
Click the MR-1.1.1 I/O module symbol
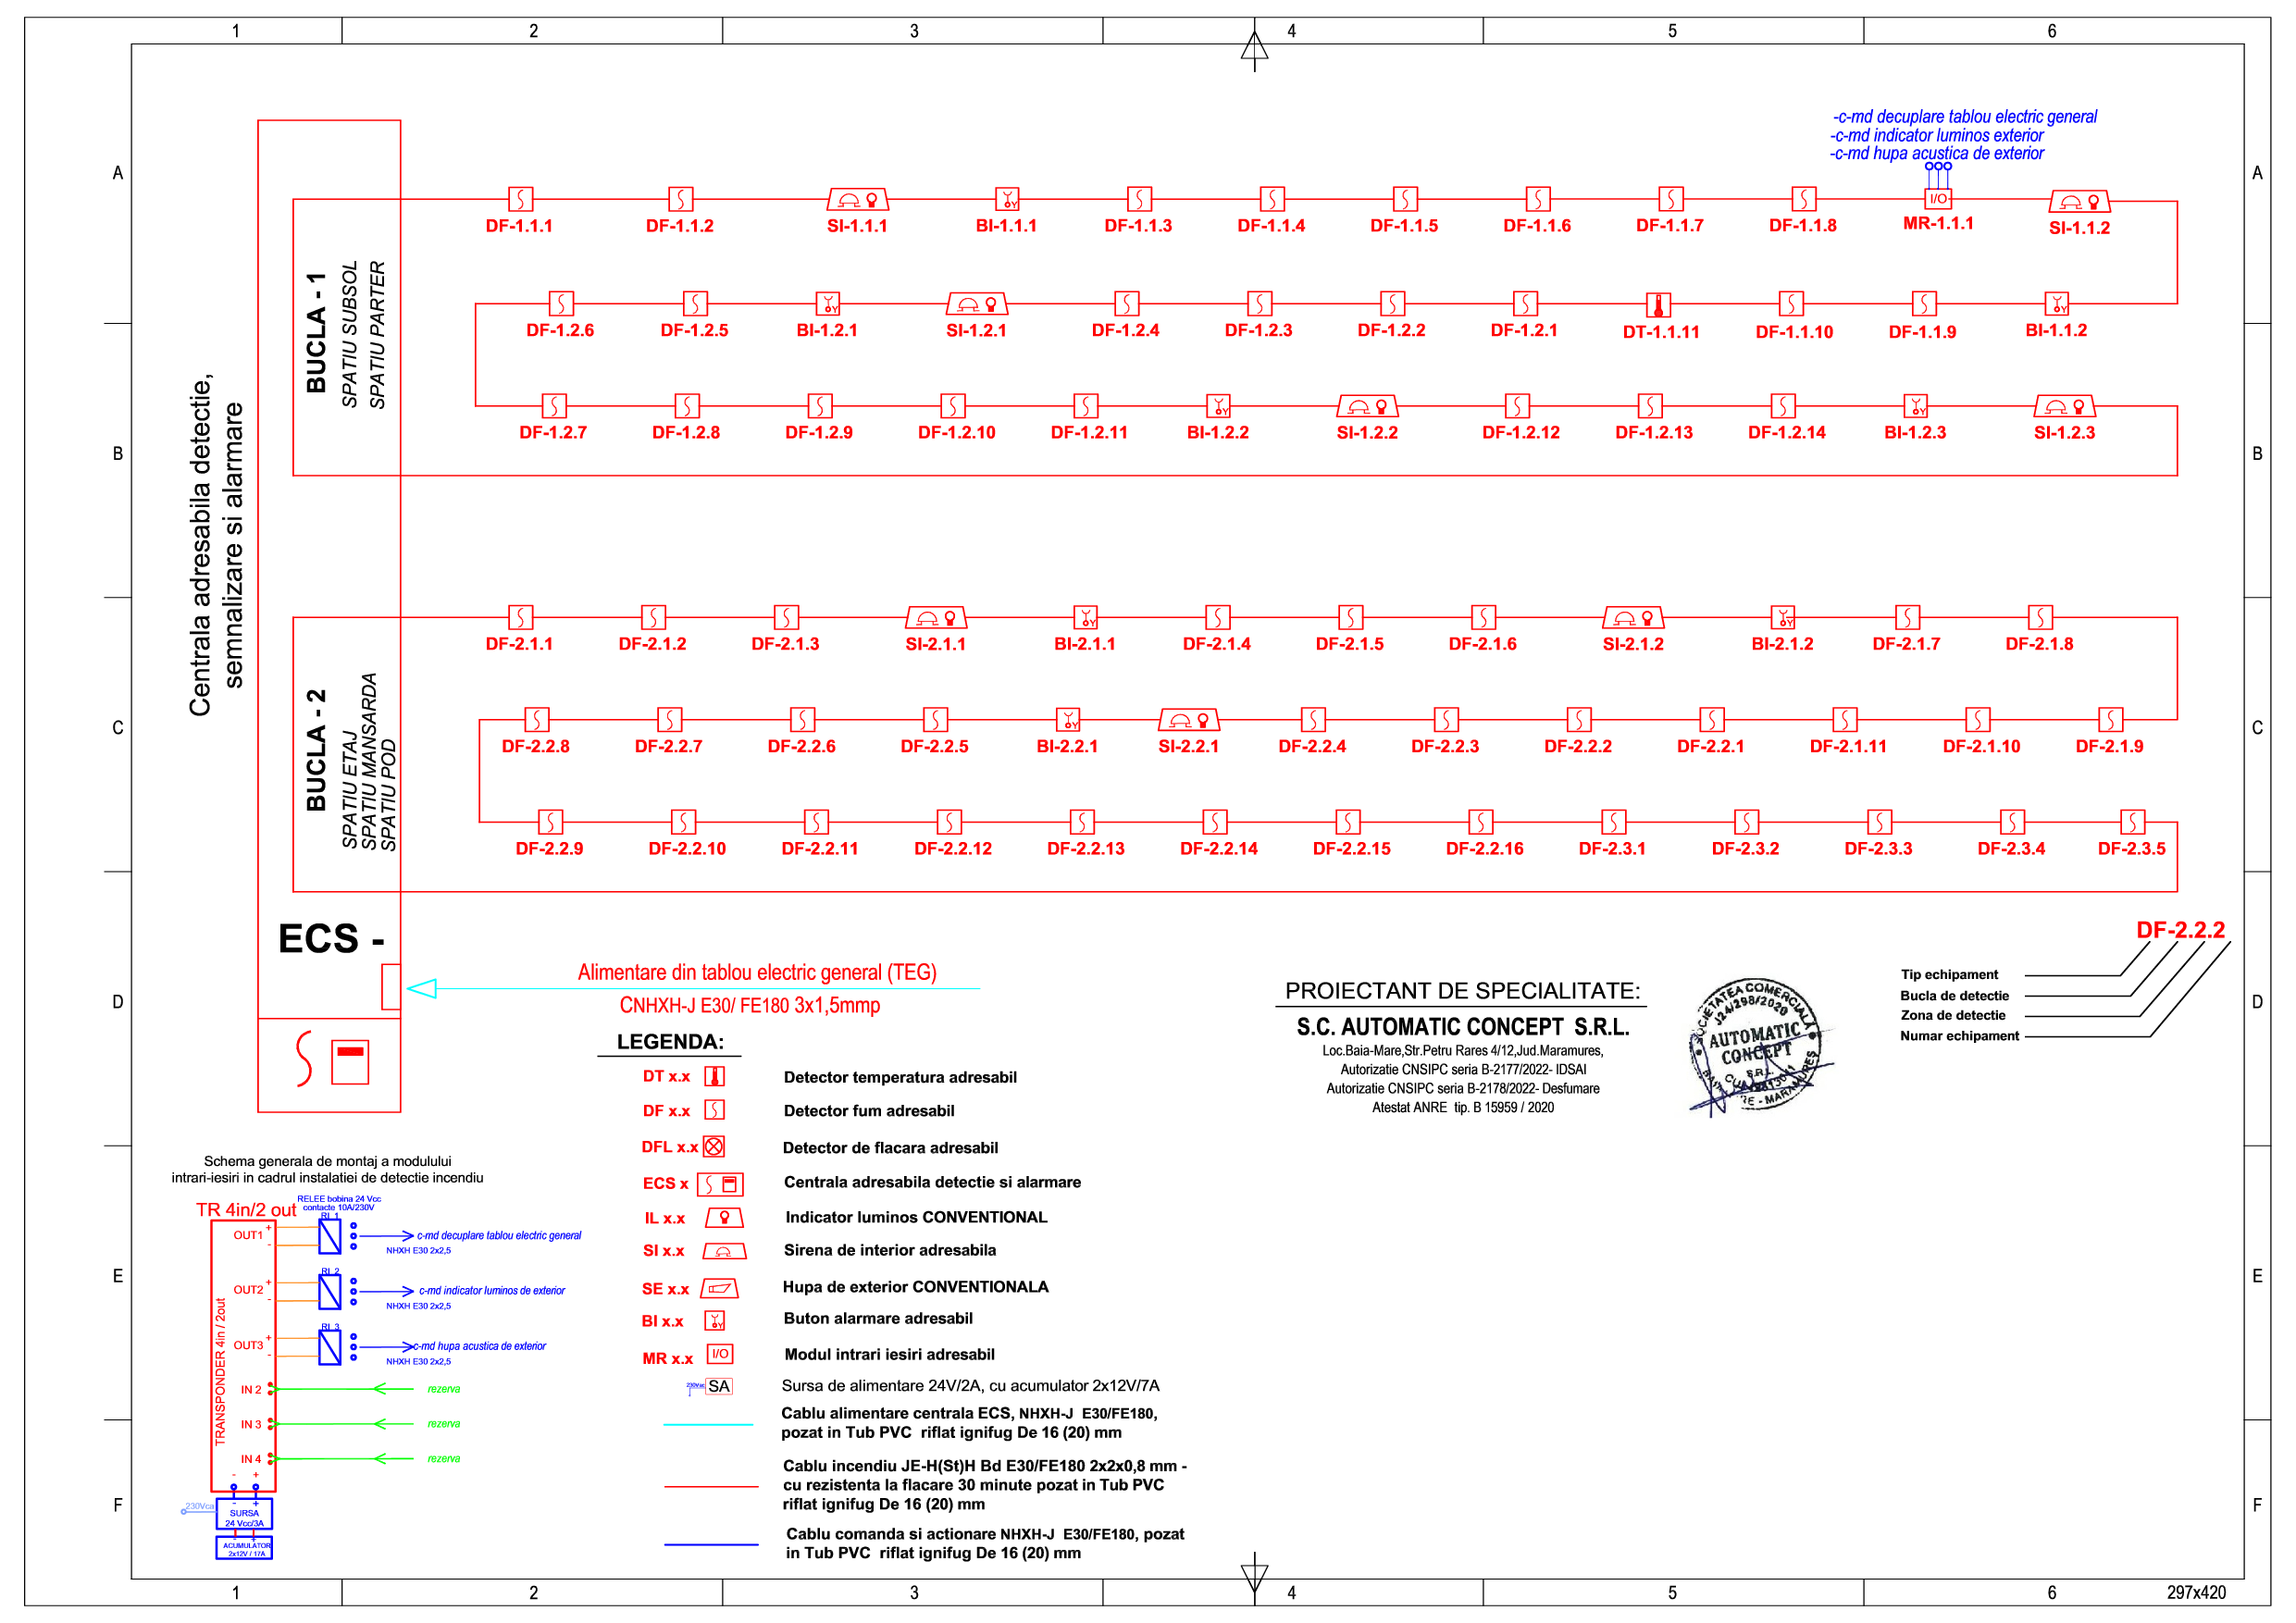pyautogui.click(x=1937, y=198)
